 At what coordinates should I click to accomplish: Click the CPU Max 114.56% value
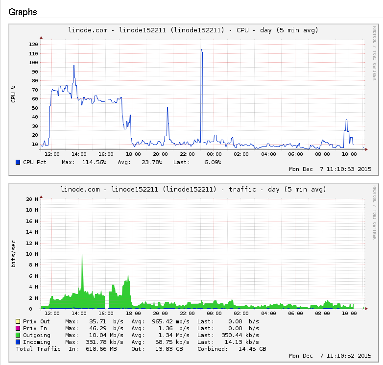[93, 162]
